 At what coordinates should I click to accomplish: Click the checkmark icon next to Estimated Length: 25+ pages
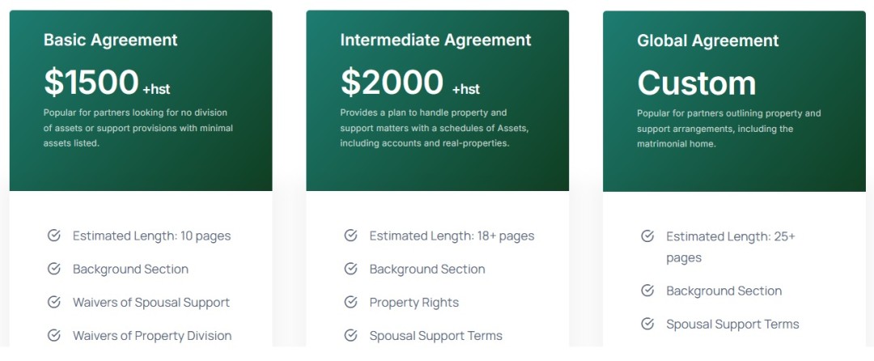click(647, 236)
